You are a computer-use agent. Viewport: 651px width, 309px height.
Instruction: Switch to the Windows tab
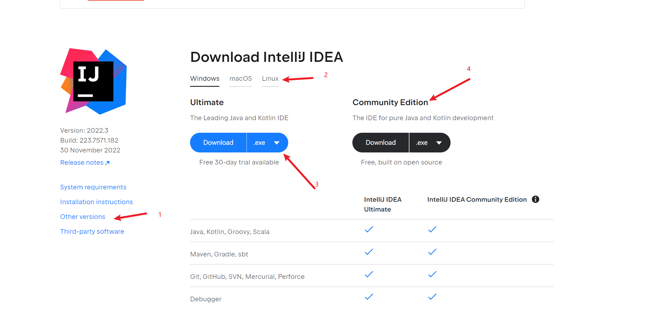click(205, 79)
